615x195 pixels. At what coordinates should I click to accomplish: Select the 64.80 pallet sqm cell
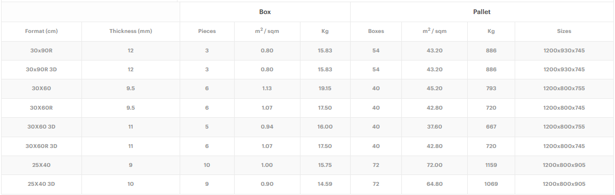tap(435, 184)
